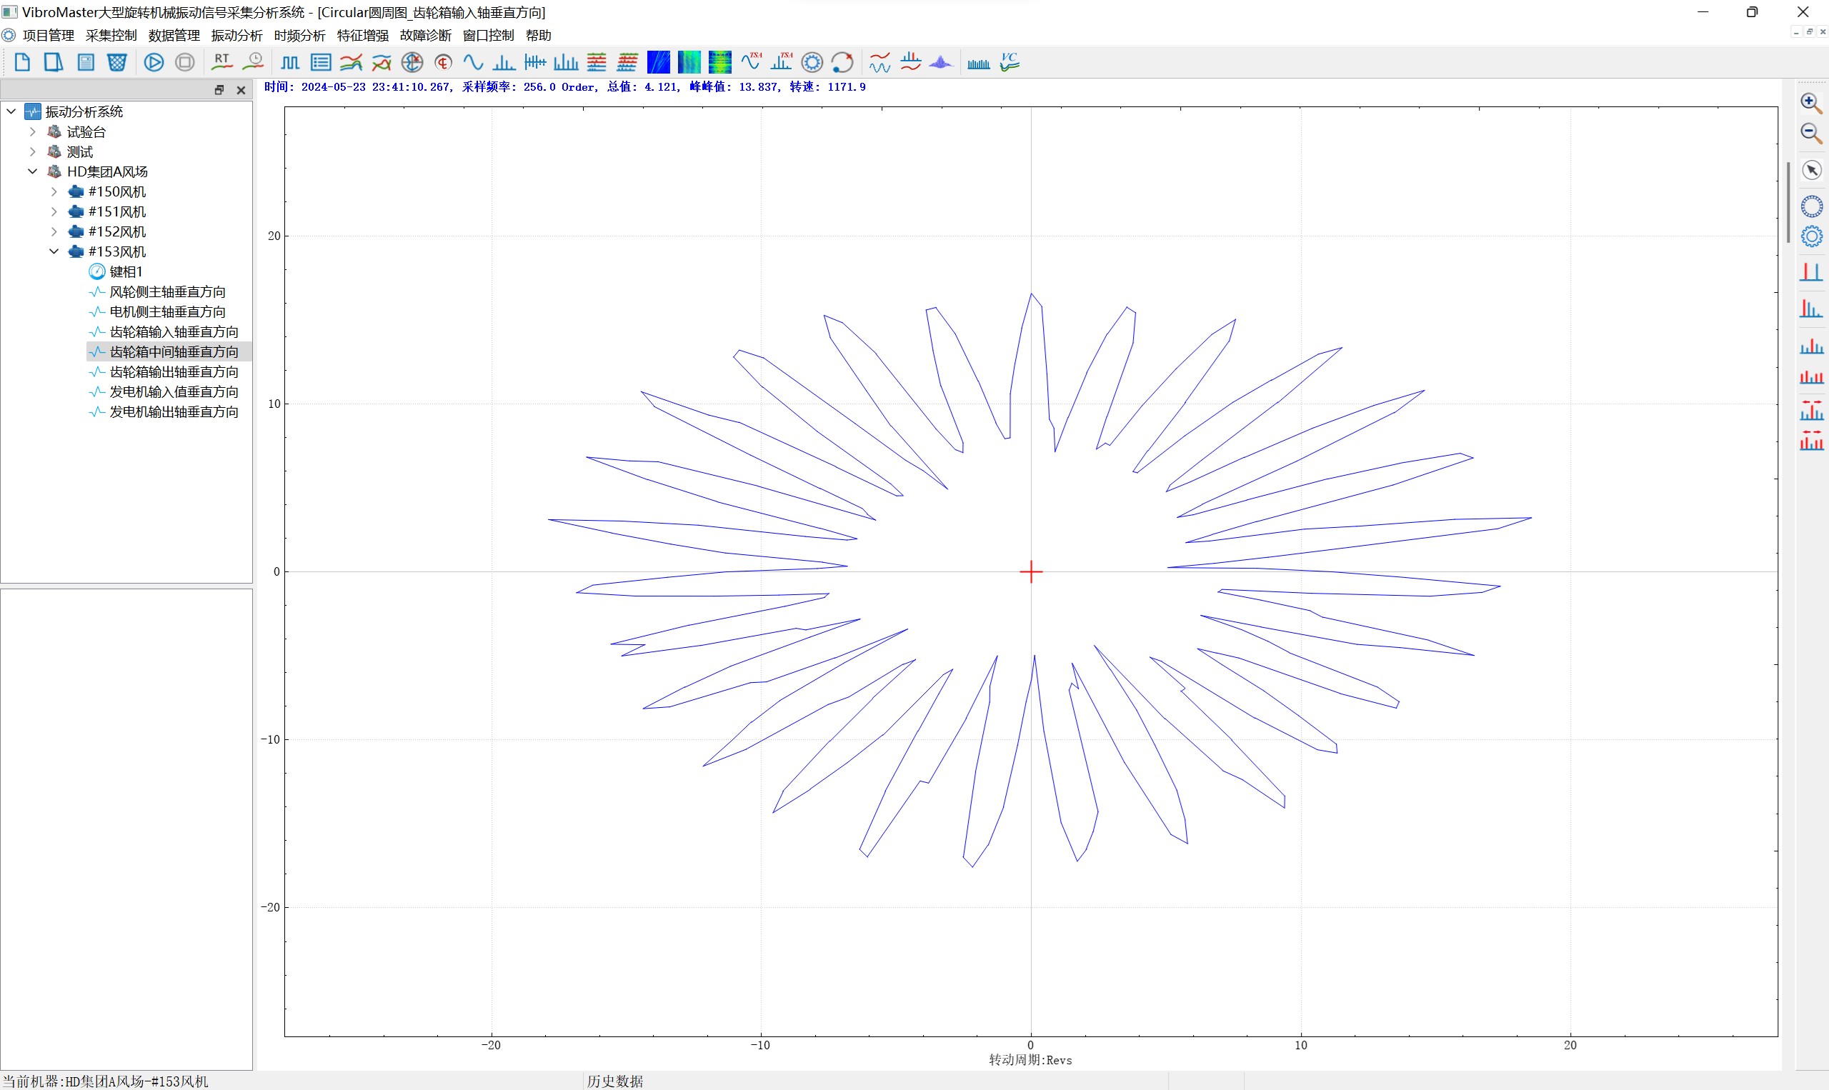Image resolution: width=1829 pixels, height=1090 pixels.
Task: Open the historical trend clock icon
Action: (254, 62)
